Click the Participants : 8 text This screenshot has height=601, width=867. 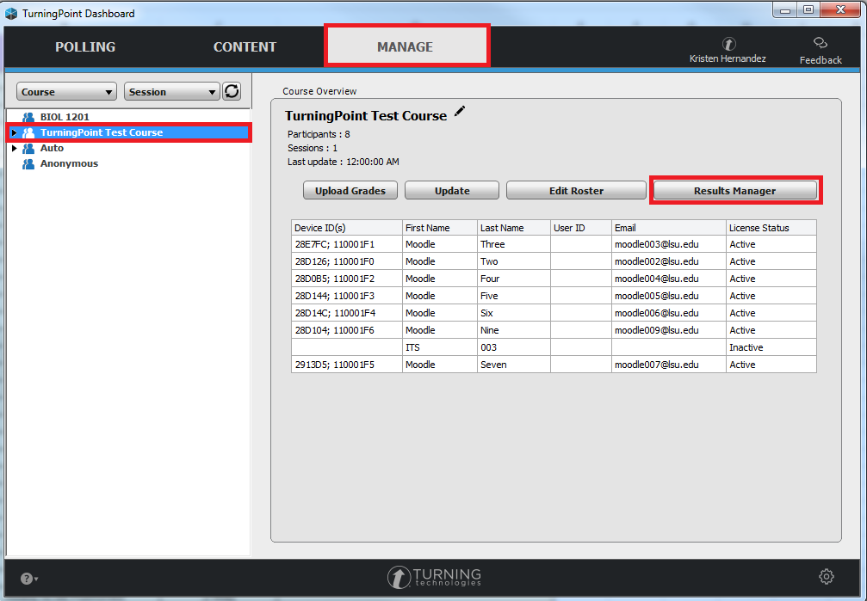point(319,134)
